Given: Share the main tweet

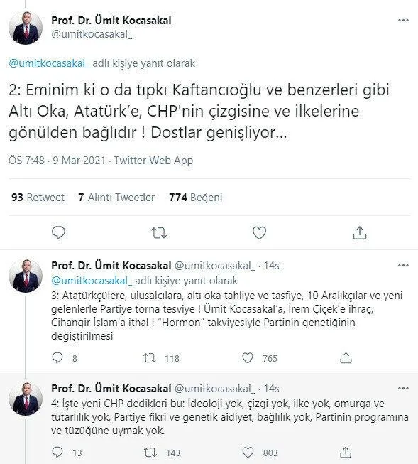Looking at the screenshot, I should pyautogui.click(x=360, y=232).
